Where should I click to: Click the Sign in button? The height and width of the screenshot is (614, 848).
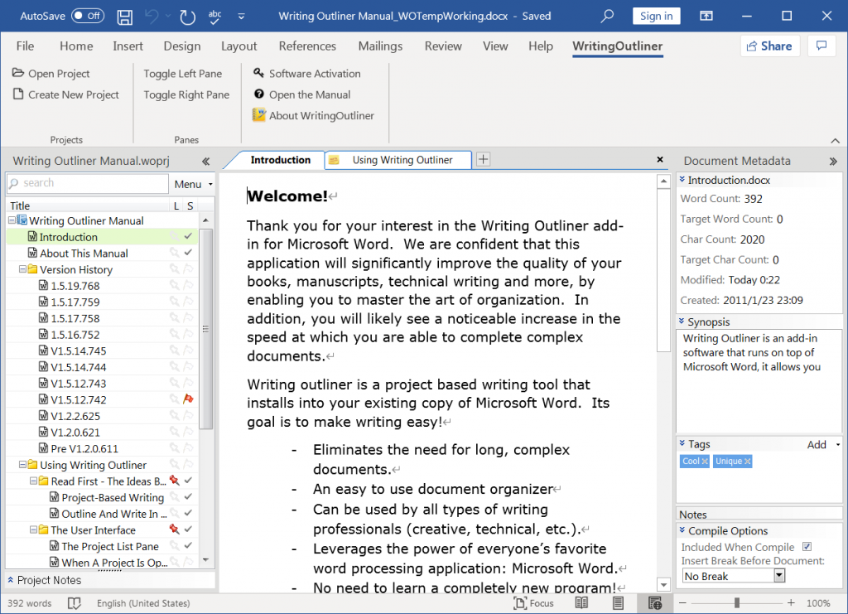[x=656, y=16]
